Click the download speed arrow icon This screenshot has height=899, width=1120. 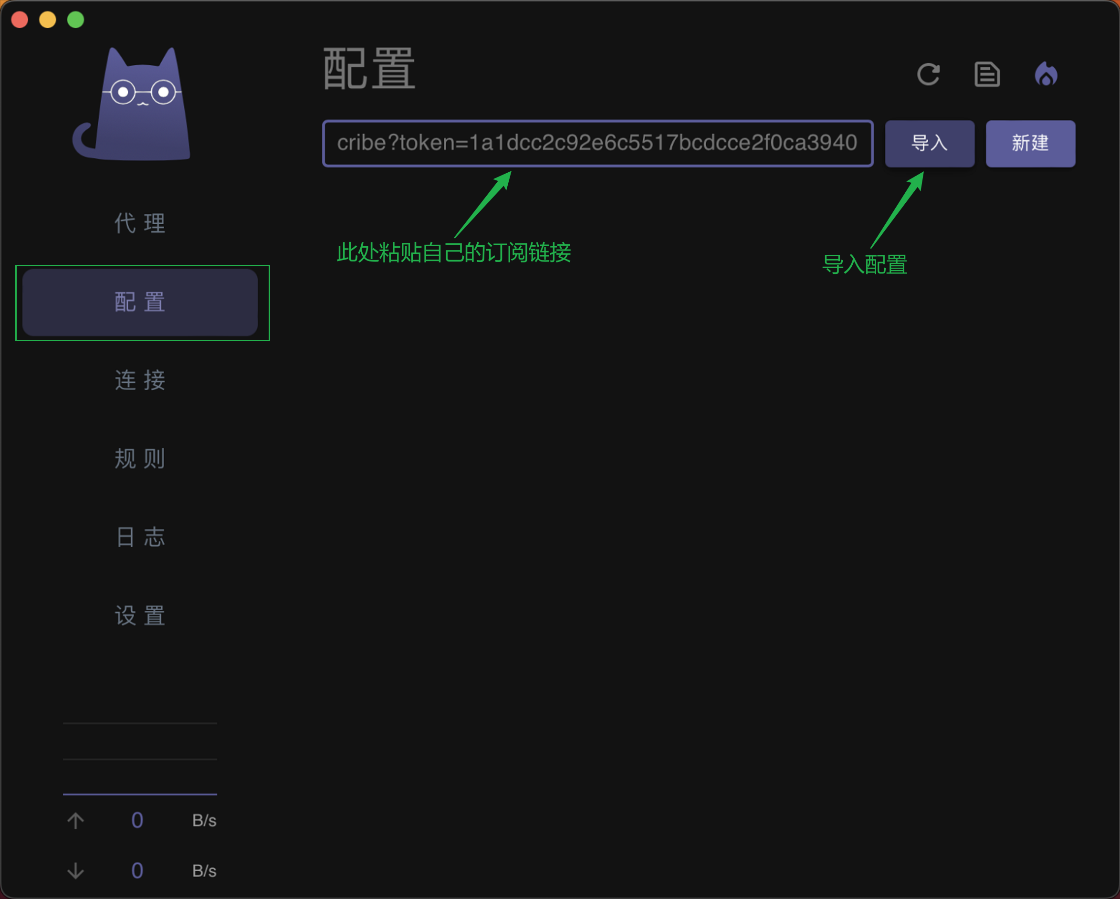76,871
